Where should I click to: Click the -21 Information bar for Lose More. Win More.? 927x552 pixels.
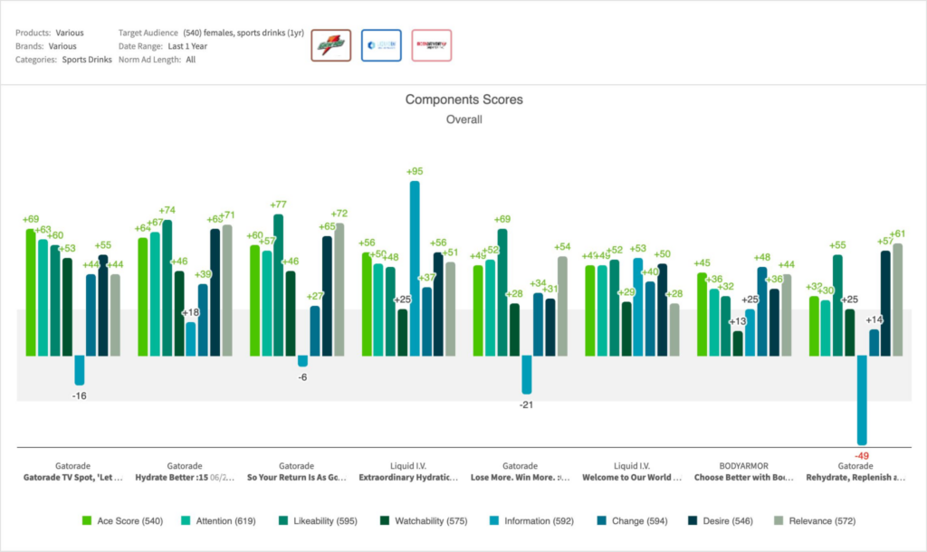(527, 375)
